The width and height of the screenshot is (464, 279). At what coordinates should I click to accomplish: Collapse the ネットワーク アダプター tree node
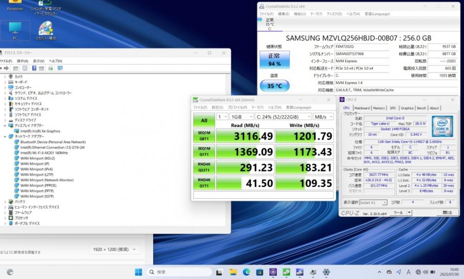[5, 136]
